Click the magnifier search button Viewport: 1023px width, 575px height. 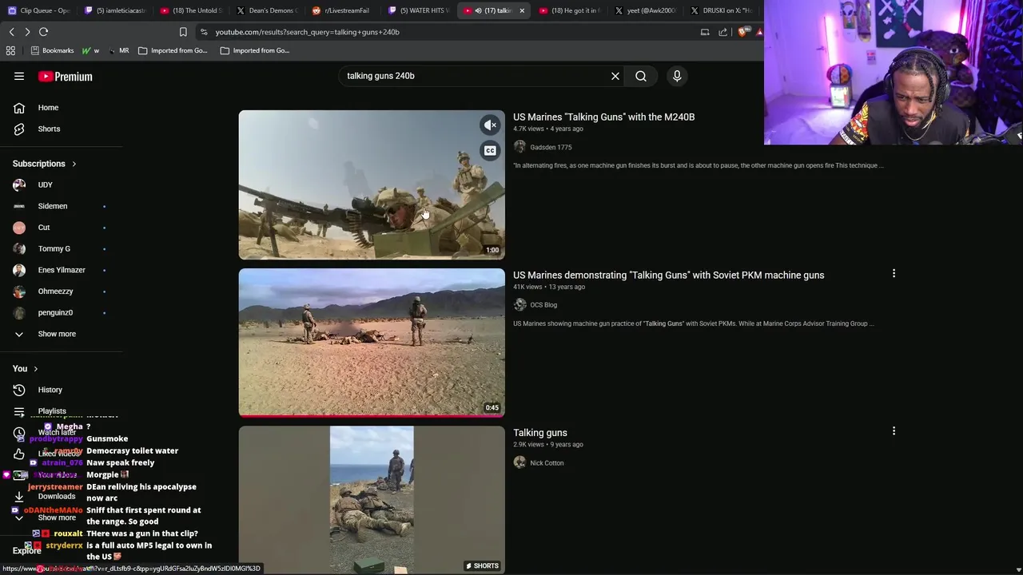pos(641,76)
